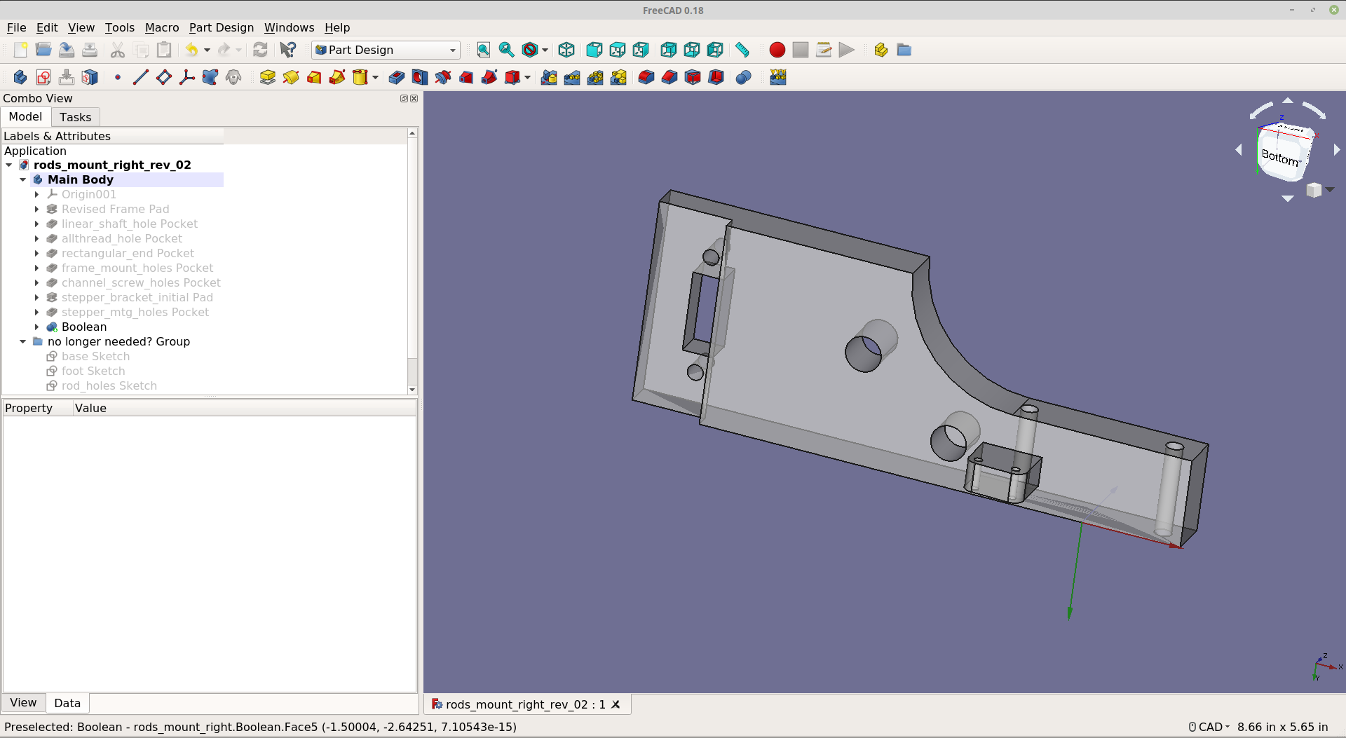Collapse the 'no longer needed? Group' node
Image resolution: width=1346 pixels, height=738 pixels.
pos(23,341)
